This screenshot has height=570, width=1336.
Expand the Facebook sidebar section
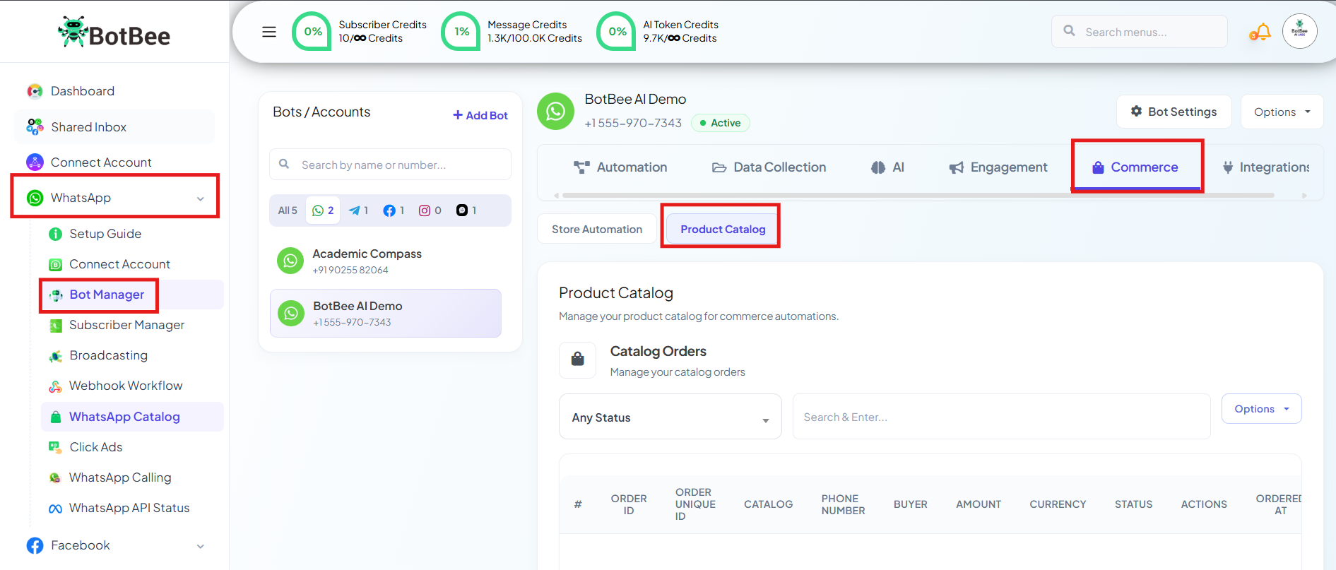pyautogui.click(x=114, y=545)
